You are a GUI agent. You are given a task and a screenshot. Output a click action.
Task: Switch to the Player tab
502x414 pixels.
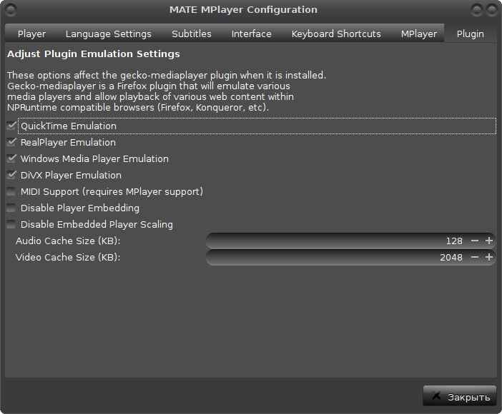[31, 34]
